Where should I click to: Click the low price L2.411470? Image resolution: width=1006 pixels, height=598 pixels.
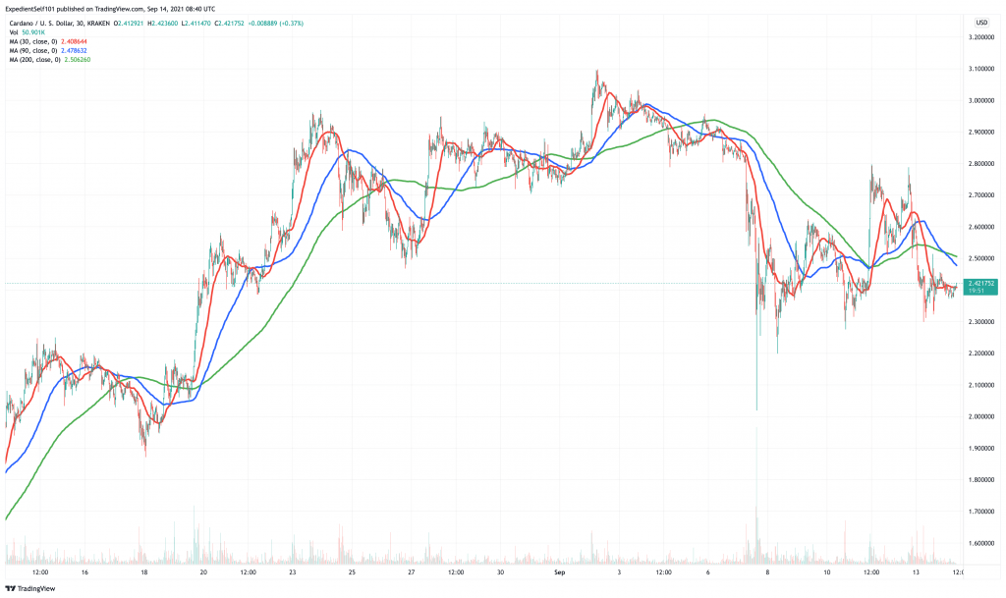[196, 23]
